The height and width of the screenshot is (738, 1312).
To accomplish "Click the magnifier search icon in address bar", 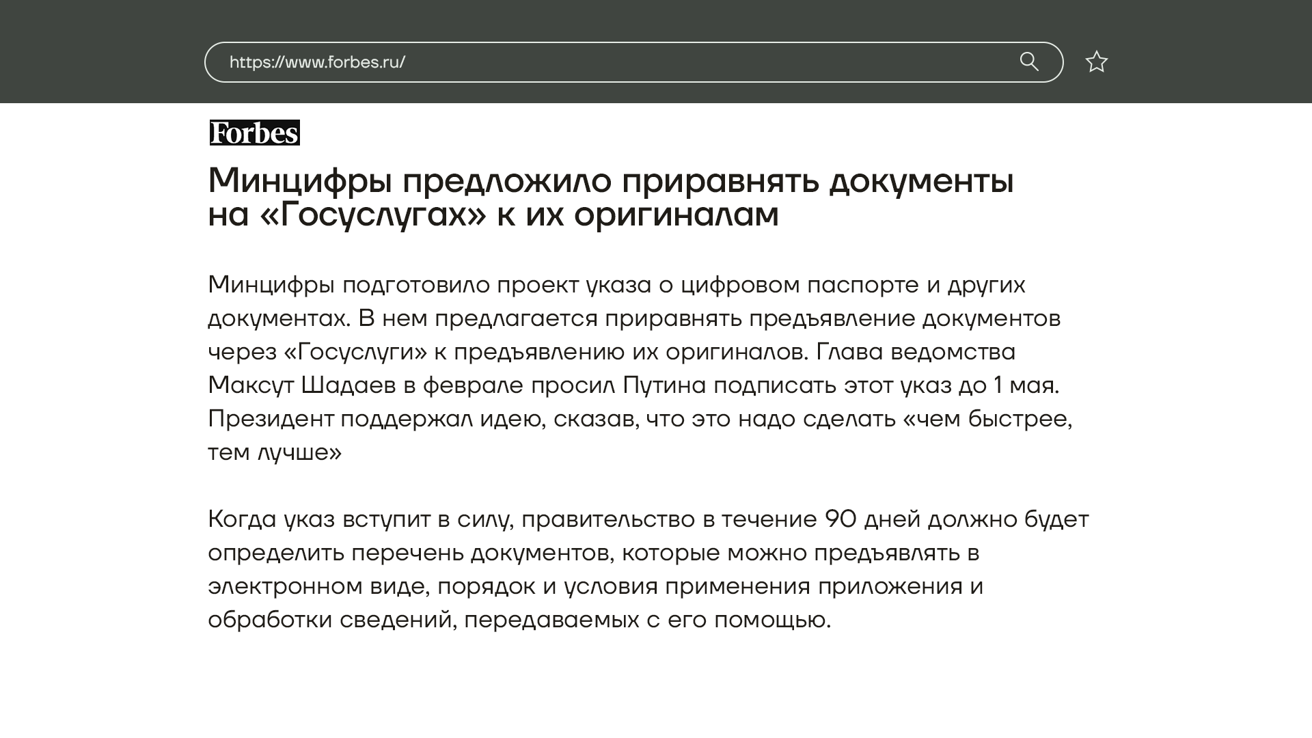I will (1028, 61).
